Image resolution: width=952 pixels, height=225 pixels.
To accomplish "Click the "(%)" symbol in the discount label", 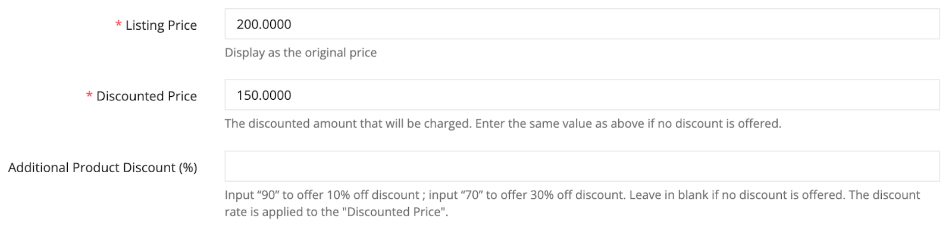I will (188, 168).
